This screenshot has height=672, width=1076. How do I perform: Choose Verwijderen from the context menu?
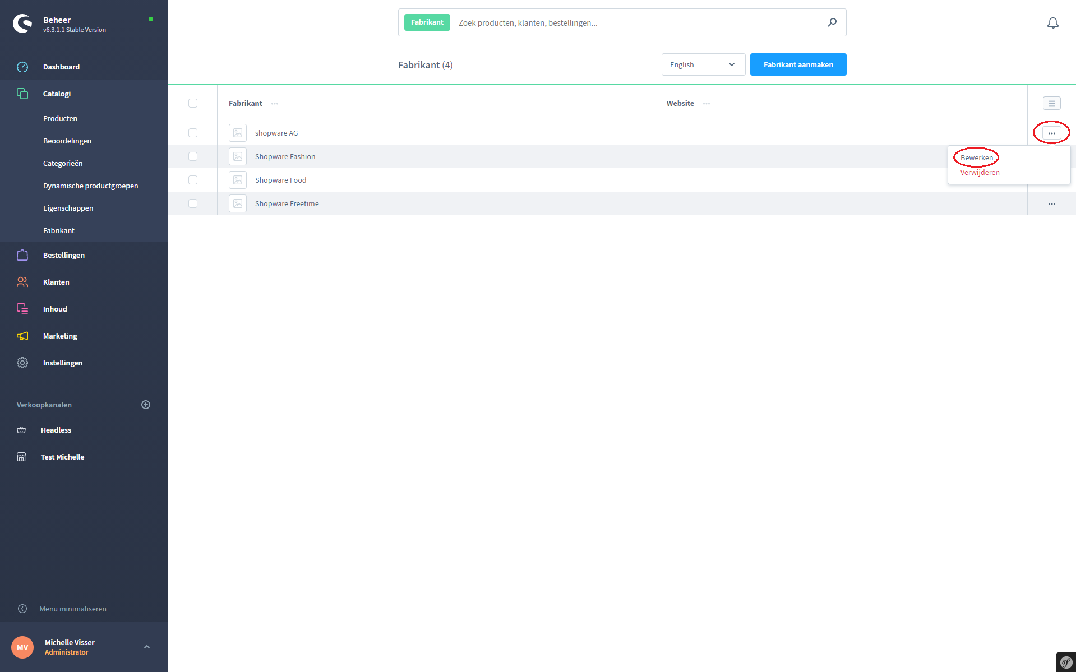tap(980, 173)
